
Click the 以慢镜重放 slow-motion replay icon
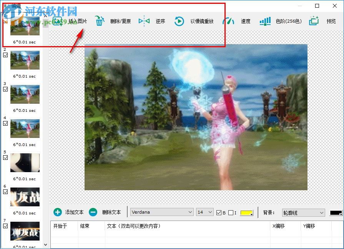[179, 21]
